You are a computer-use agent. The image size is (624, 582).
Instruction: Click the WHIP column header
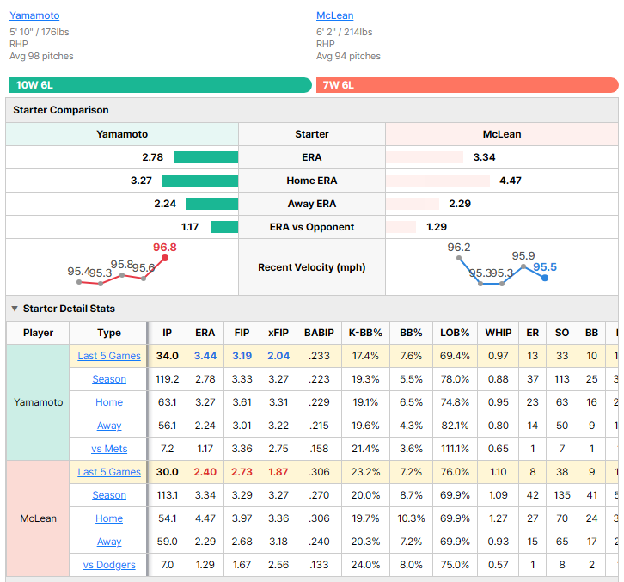[498, 333]
